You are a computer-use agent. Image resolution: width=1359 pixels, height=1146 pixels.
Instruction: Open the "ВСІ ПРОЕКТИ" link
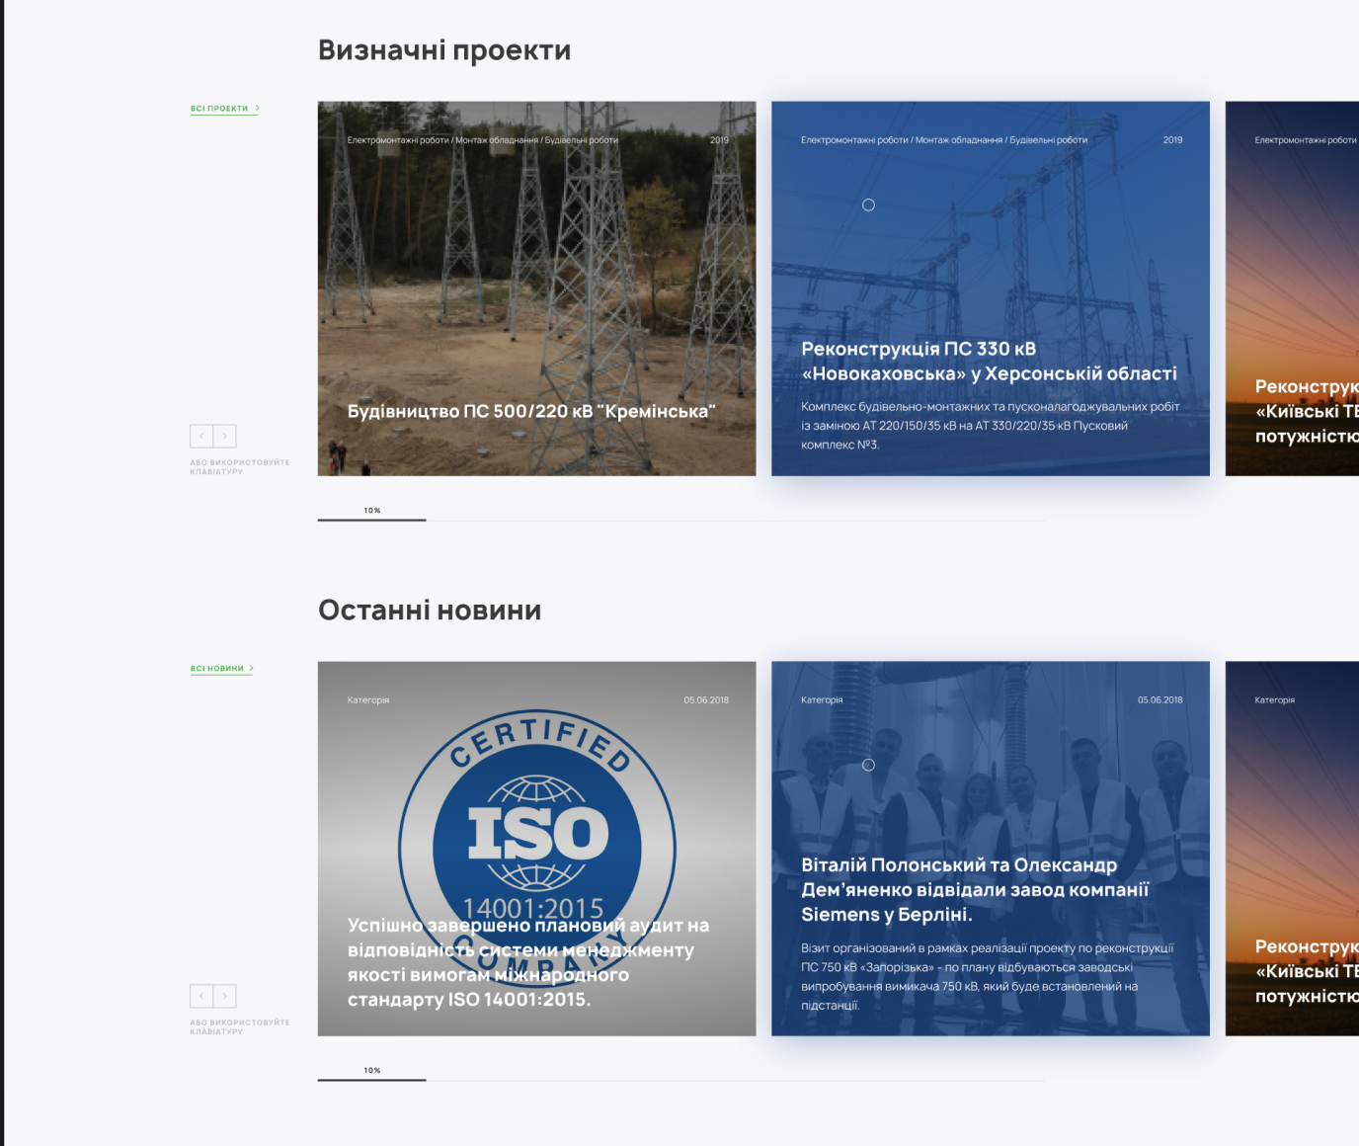[x=219, y=109]
